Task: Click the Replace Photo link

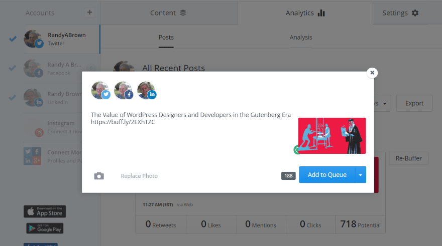Action: [139, 176]
